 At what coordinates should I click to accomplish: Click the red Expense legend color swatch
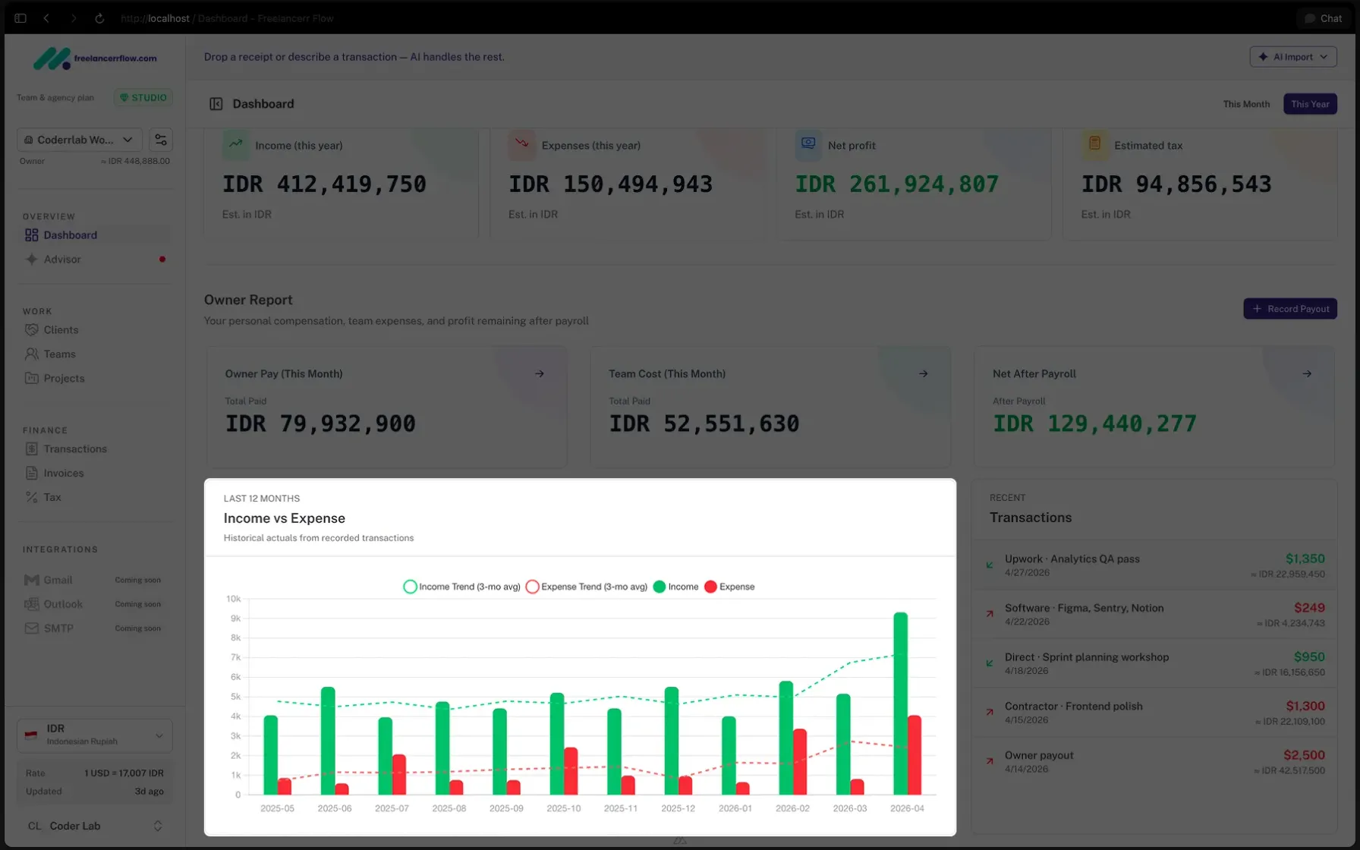tap(710, 587)
